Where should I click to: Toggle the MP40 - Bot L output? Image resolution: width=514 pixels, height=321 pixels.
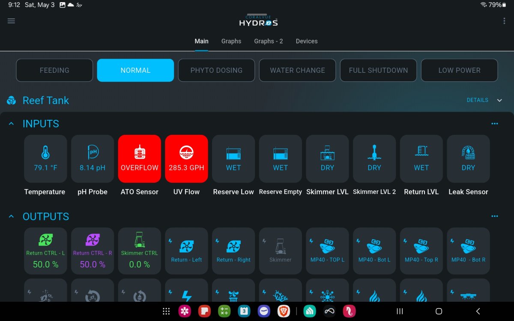click(x=374, y=251)
